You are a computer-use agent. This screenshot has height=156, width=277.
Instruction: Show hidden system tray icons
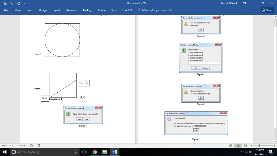pos(241,152)
